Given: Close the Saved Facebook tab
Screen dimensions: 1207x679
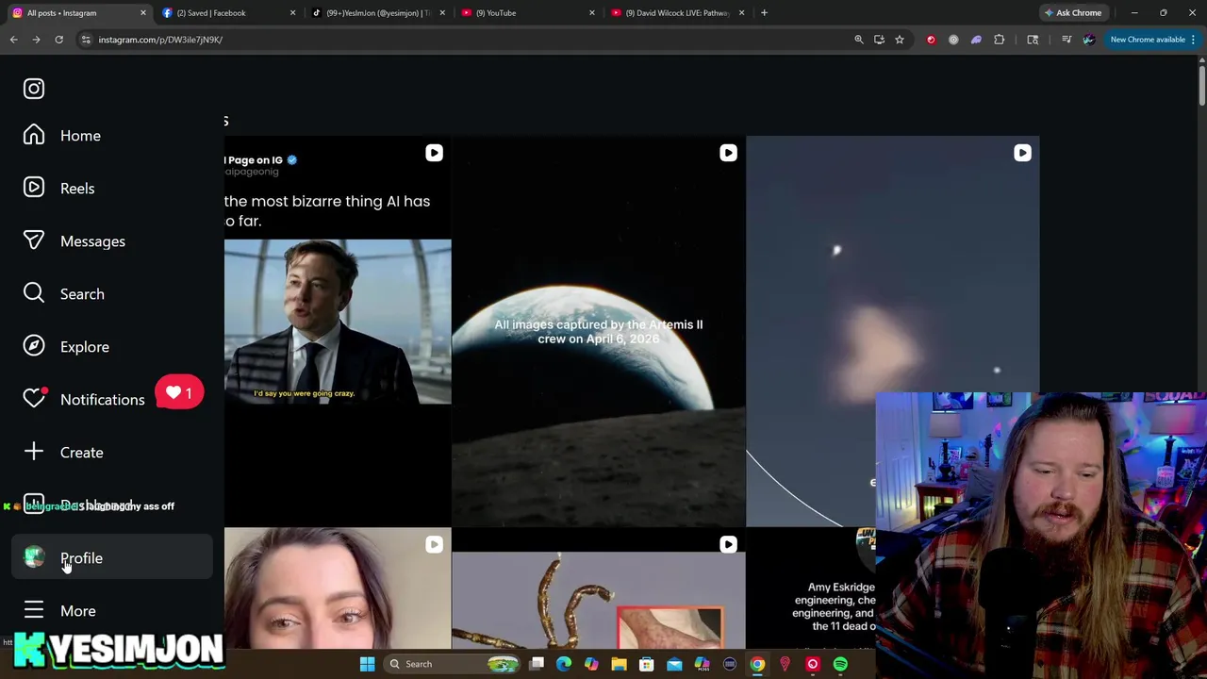Looking at the screenshot, I should click(x=292, y=13).
